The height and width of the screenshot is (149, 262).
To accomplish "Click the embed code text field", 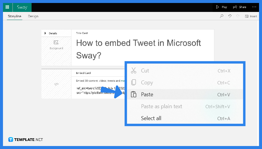I will [x=101, y=91].
